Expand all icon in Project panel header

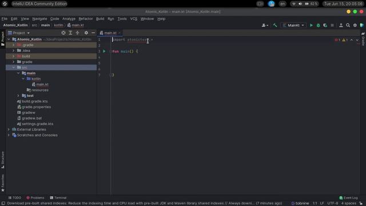tap(70, 33)
